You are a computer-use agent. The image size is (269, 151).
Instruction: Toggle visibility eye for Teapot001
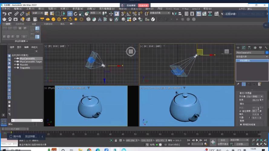point(15,68)
